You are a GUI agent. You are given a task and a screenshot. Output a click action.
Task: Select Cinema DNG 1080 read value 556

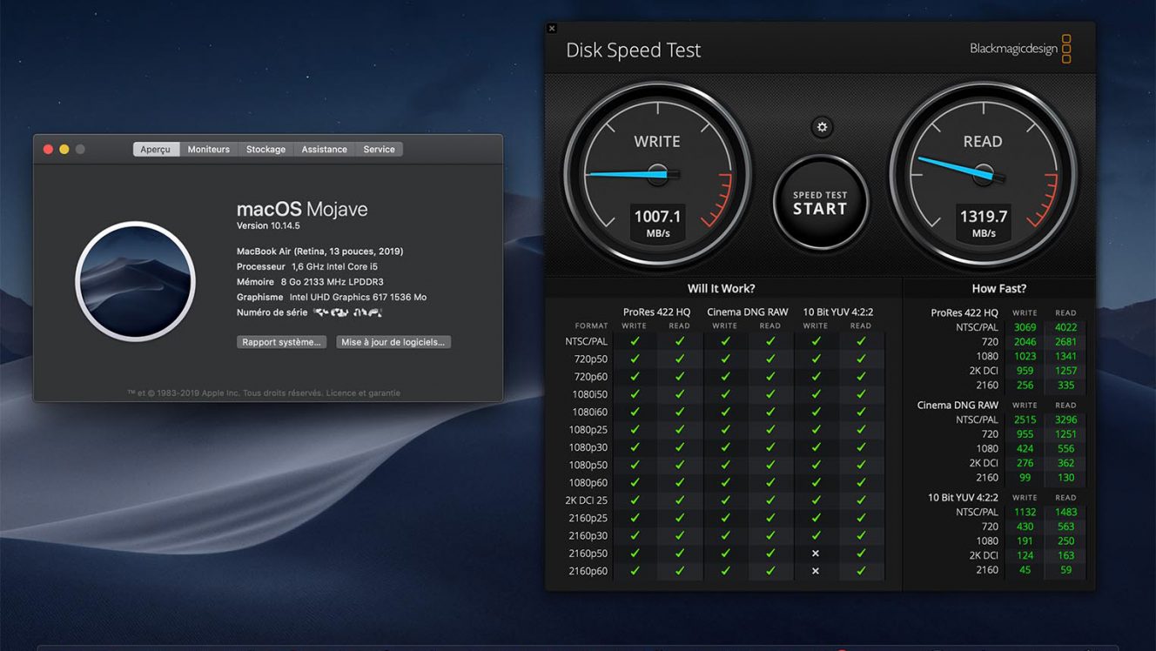1065,448
